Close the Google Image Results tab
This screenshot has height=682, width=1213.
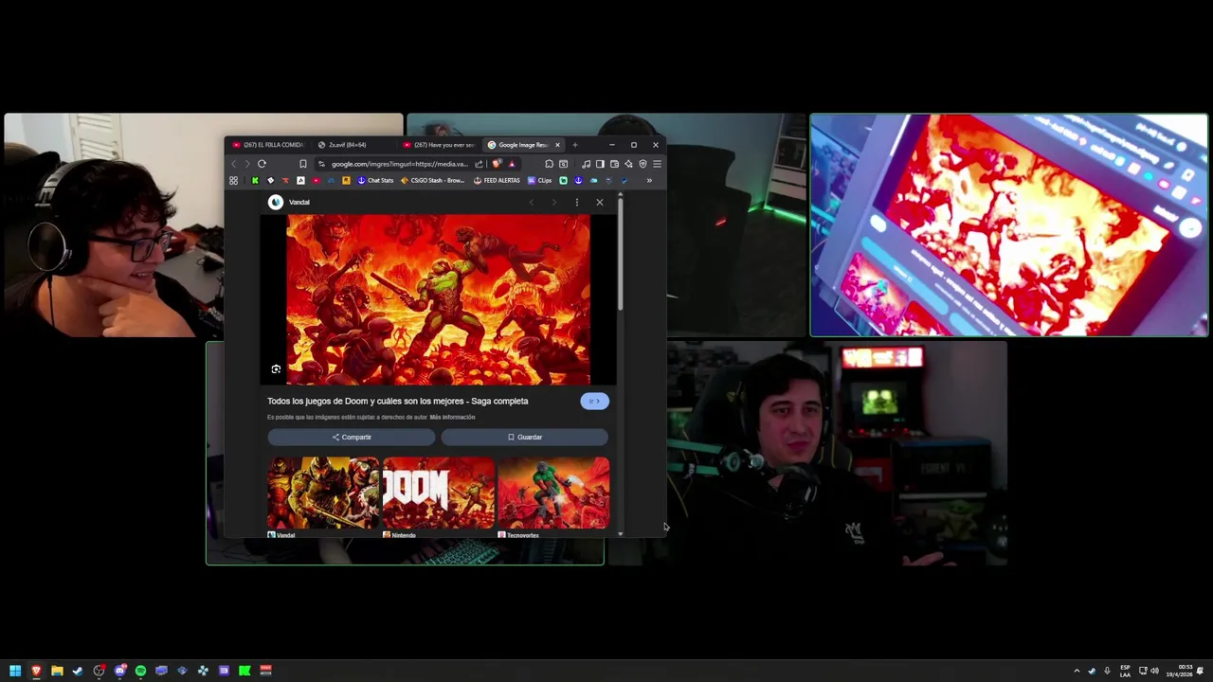557,145
